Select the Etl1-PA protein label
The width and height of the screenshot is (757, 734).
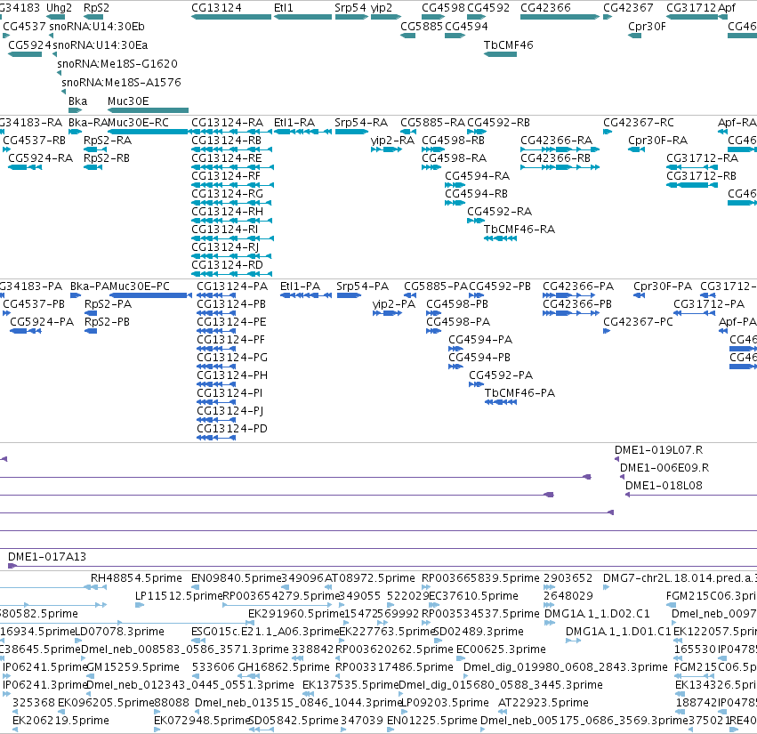pyautogui.click(x=300, y=286)
